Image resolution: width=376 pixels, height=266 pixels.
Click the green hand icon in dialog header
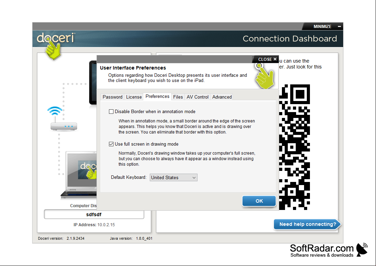tap(265, 76)
